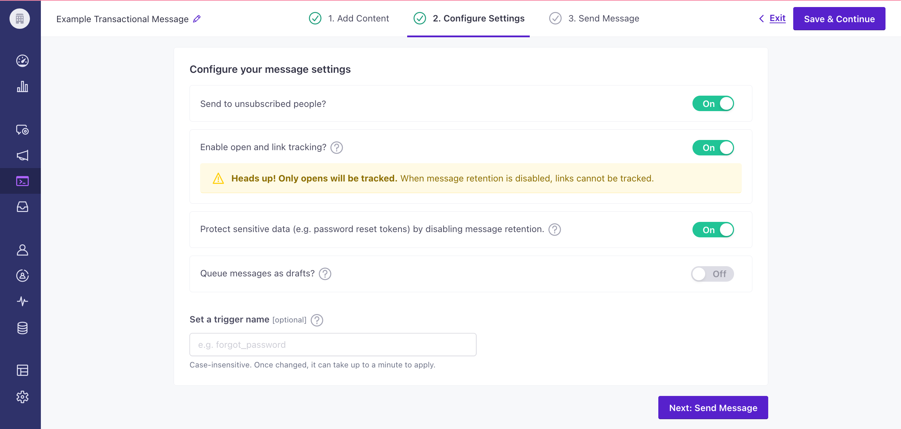Screen dimensions: 901x429
Task: Click the trigger name input field
Action: coord(333,345)
